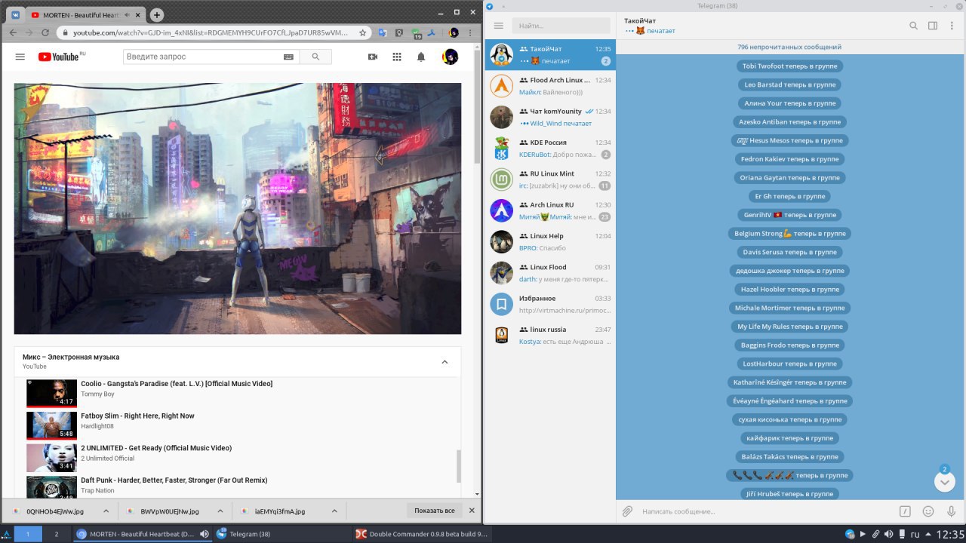Open bot commands slash icon

[905, 511]
